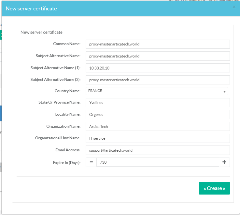Image resolution: width=240 pixels, height=215 pixels.
Task: Click the blue dialog title bar heading
Action: pyautogui.click(x=31, y=8)
